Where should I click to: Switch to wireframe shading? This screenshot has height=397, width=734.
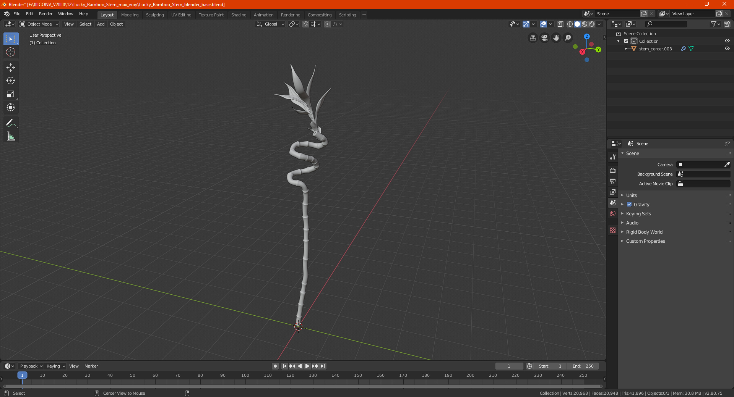coord(570,24)
